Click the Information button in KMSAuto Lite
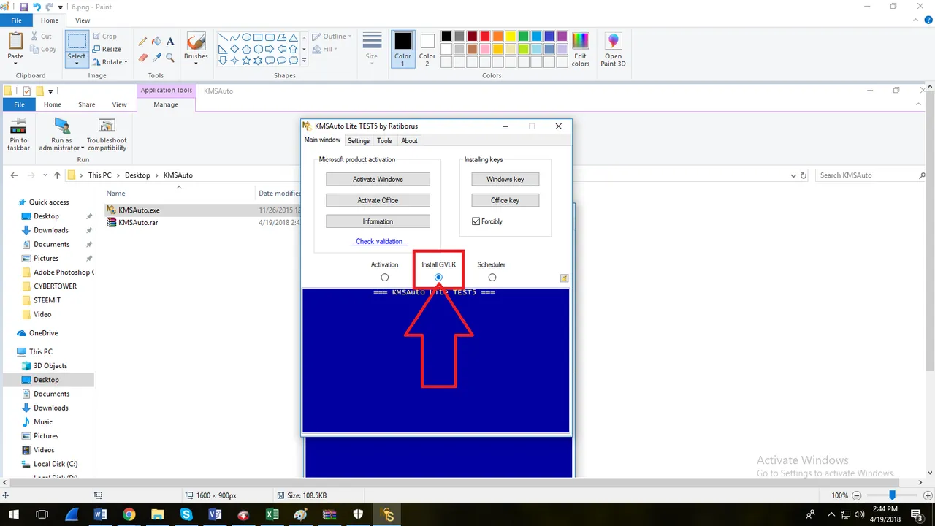 coord(378,221)
